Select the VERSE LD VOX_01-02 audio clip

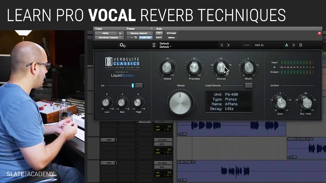click(306, 148)
